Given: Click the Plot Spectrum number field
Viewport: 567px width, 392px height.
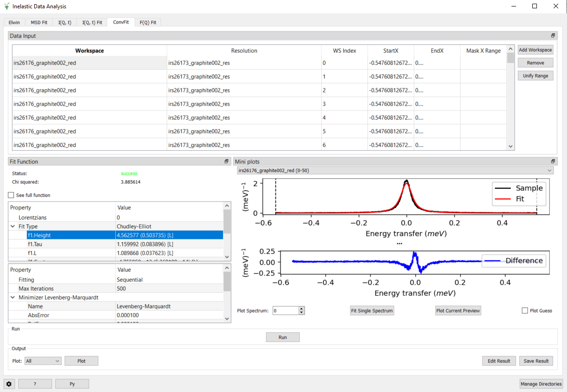Looking at the screenshot, I should click(x=285, y=311).
